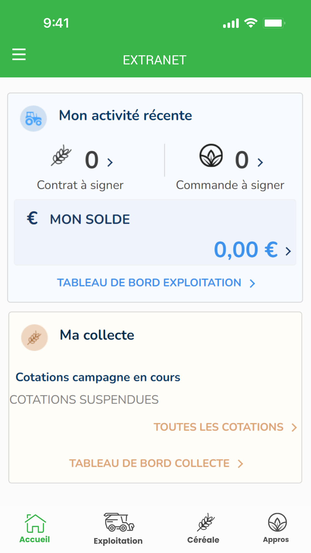
Task: Tap the Wi-Fi status icon
Action: (x=251, y=23)
